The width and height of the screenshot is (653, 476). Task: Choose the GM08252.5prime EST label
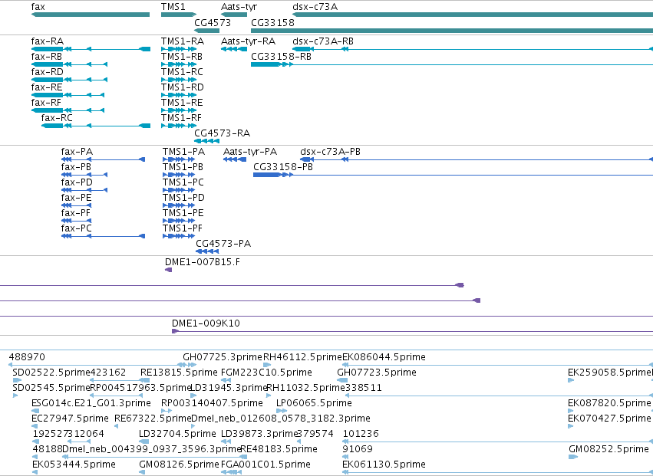click(608, 449)
